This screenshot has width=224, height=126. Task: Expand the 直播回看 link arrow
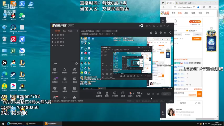[197, 31]
